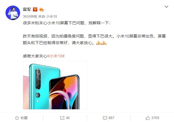Open the #小米10# hashtag topic

(56, 56)
